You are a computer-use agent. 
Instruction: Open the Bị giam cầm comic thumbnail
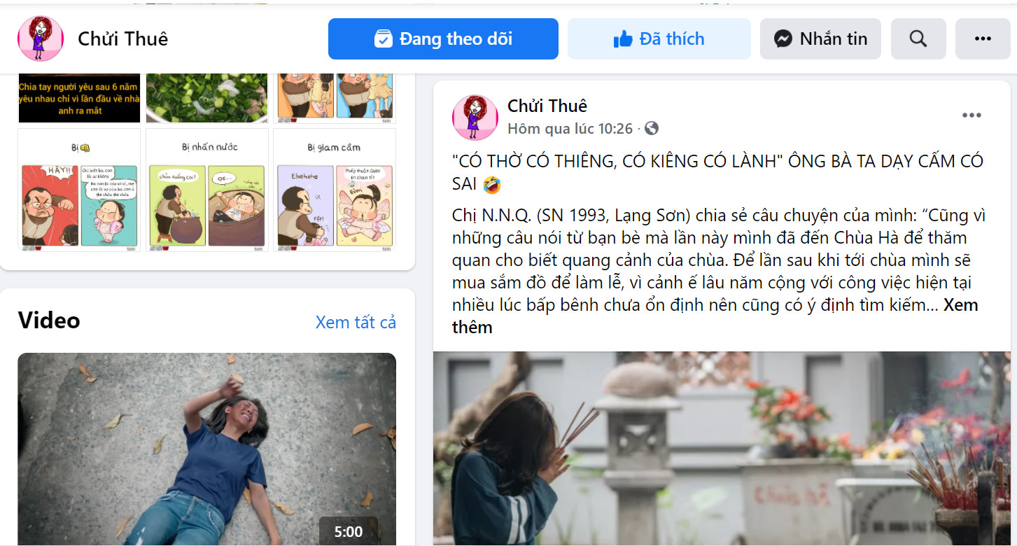335,190
